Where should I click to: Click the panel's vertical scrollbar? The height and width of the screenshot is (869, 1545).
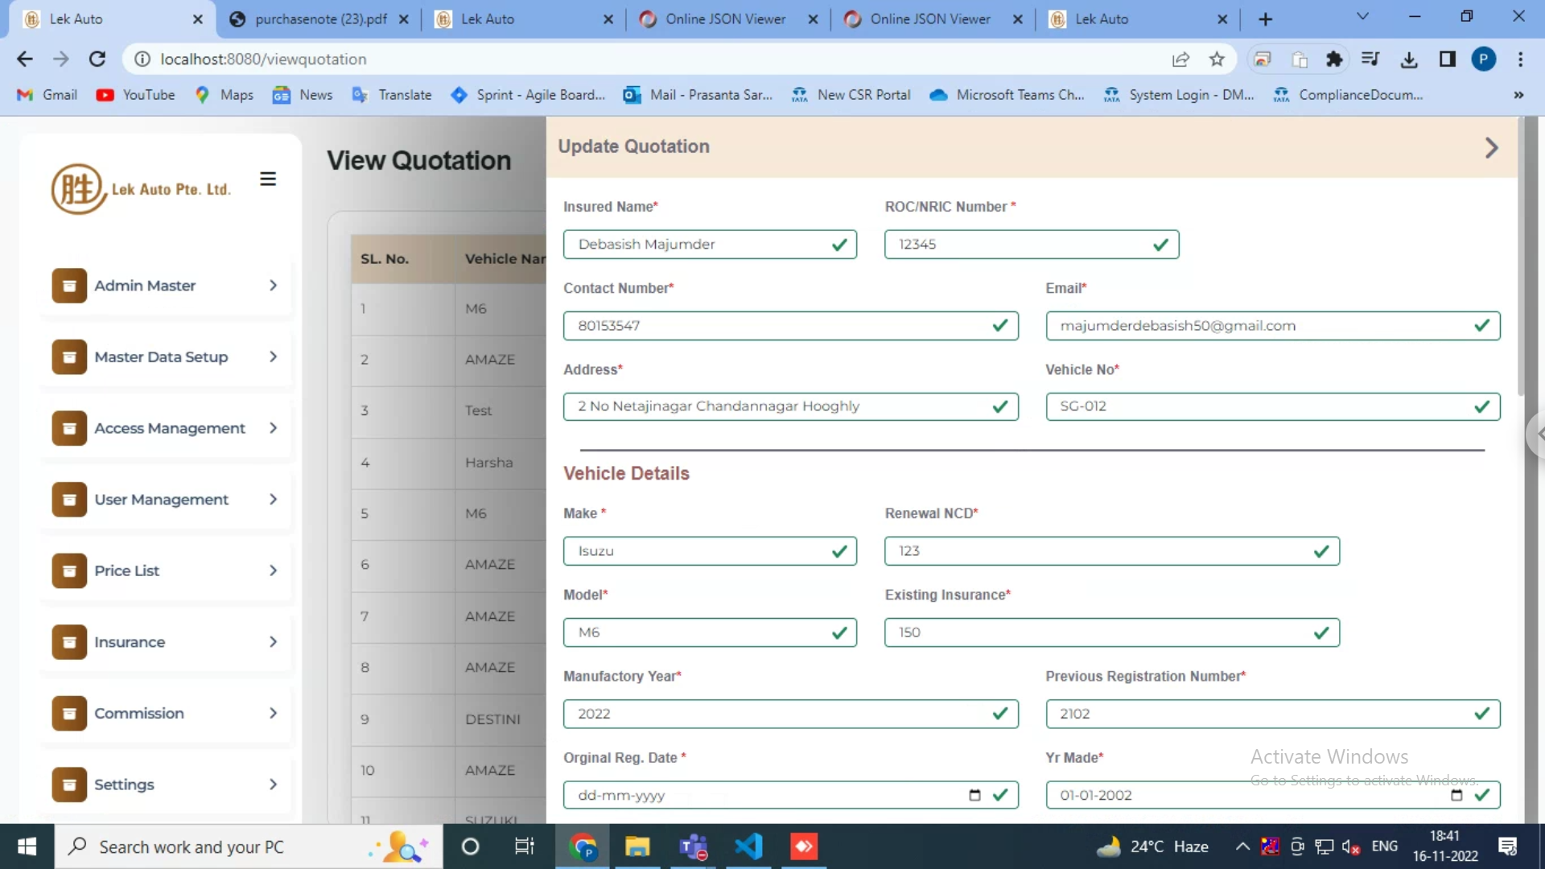(x=1520, y=257)
